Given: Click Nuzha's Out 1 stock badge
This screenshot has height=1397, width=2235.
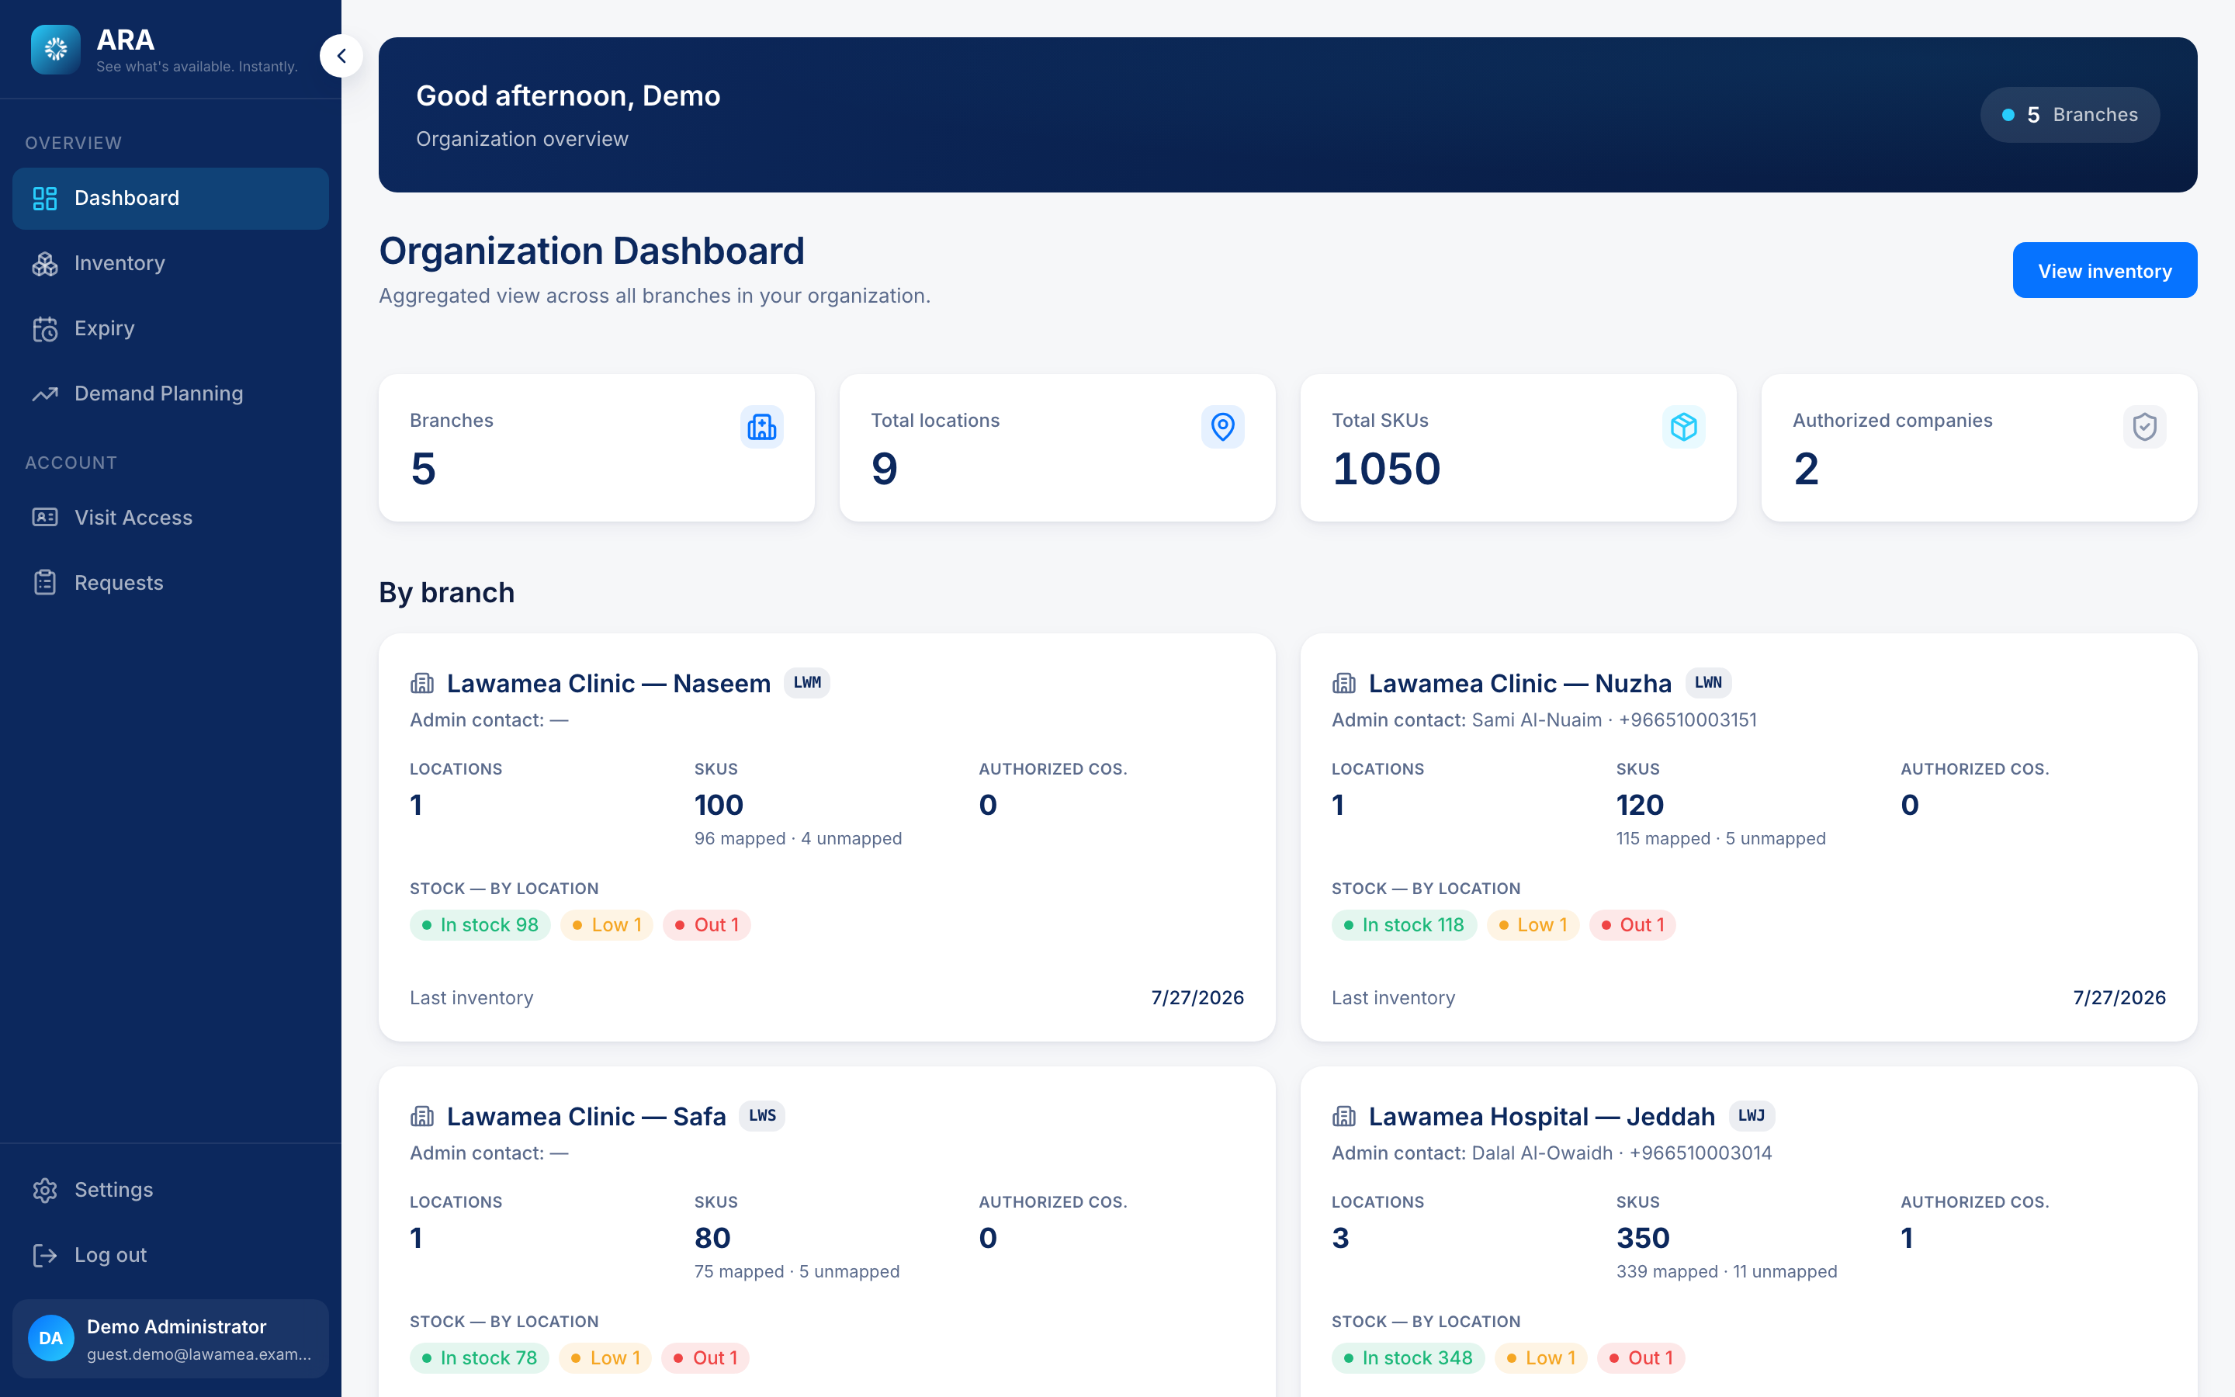Looking at the screenshot, I should (1633, 925).
